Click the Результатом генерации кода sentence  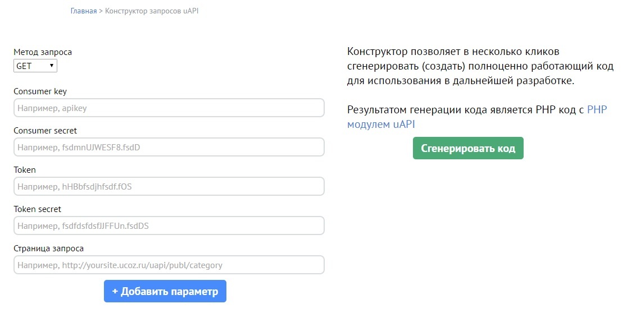(466, 110)
